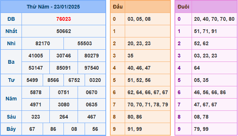Screen dimensions: 238x136
Task: Select the ĐB special prize number 76023
Action: 63,19
